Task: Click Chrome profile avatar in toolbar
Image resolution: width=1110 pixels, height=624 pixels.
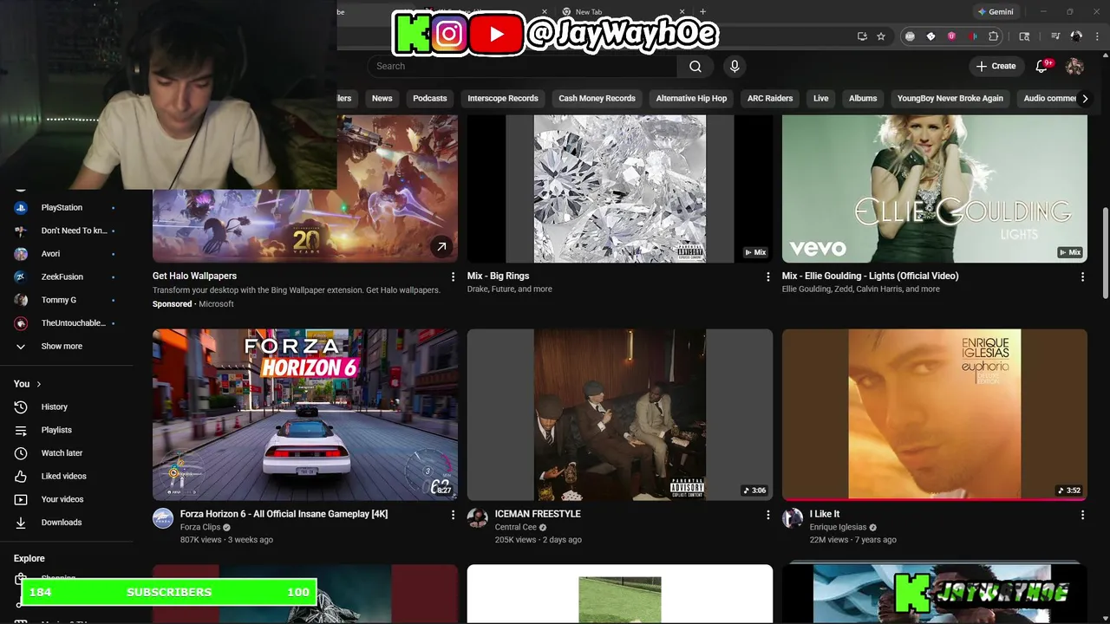Action: (x=1076, y=36)
